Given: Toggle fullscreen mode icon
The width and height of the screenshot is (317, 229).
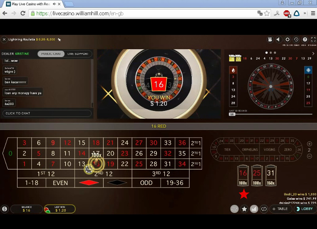Looking at the screenshot, I should click(313, 40).
